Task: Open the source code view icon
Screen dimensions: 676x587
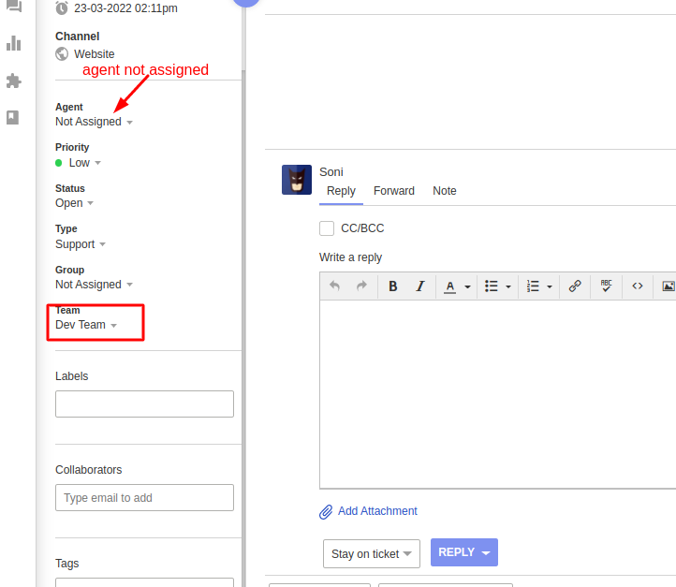Action: pyautogui.click(x=638, y=286)
